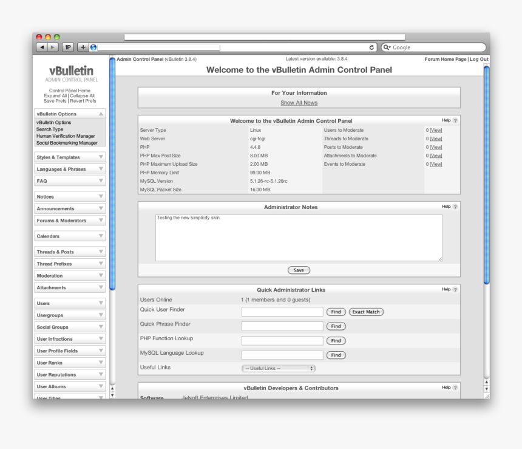Open Help for Administrator Notes

click(454, 207)
